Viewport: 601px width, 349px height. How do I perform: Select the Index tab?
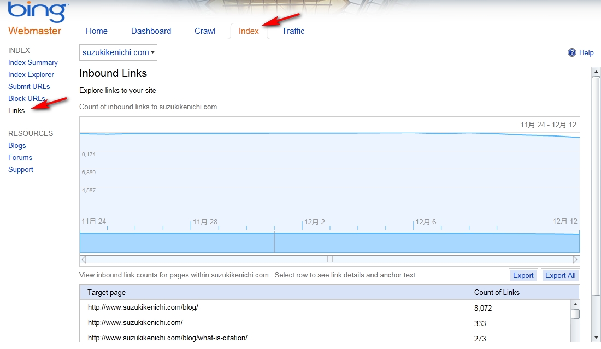click(x=249, y=31)
